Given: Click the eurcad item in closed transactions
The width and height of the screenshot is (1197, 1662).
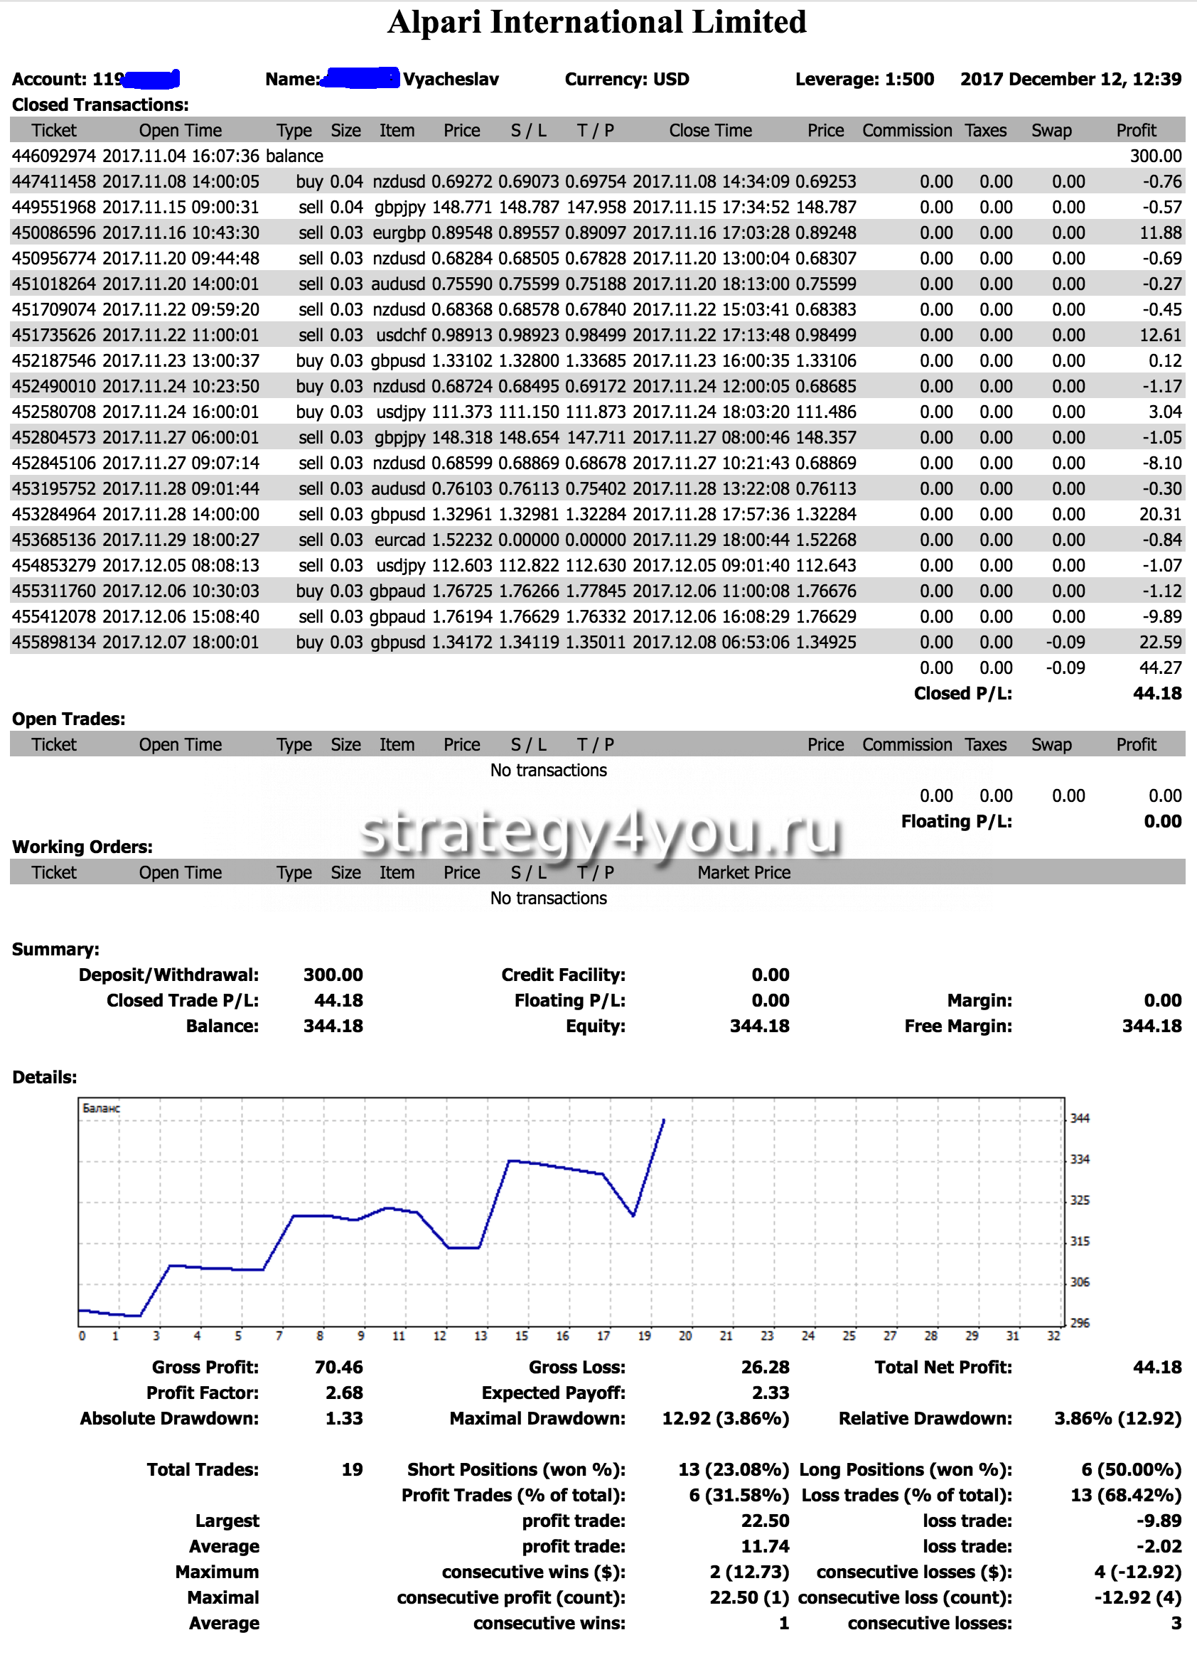Looking at the screenshot, I should (x=399, y=540).
